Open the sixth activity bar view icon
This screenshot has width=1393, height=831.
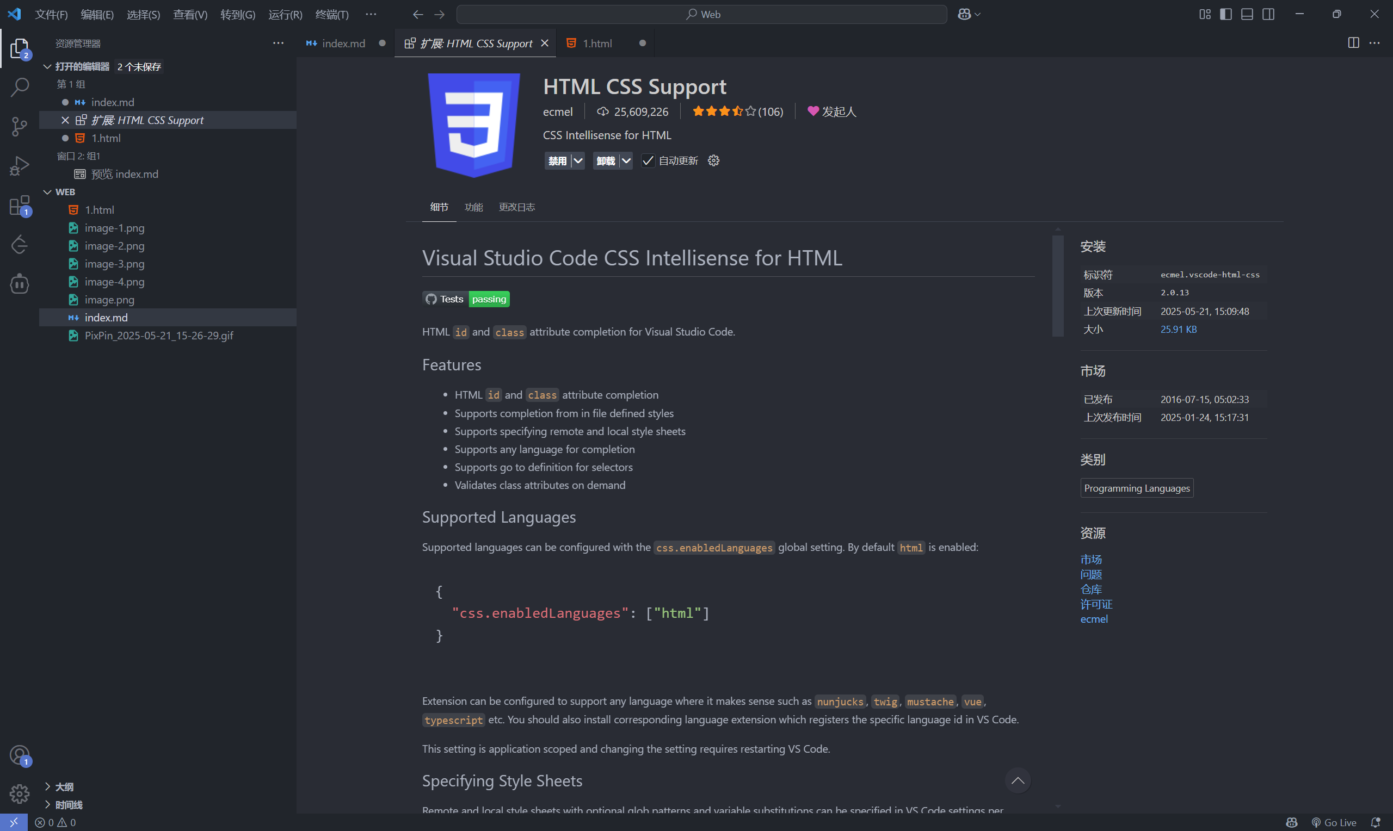(20, 245)
